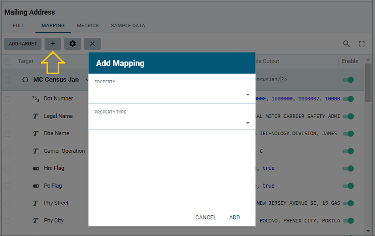Open the gear settings icon in toolbar
The height and width of the screenshot is (236, 375).
(x=72, y=44)
